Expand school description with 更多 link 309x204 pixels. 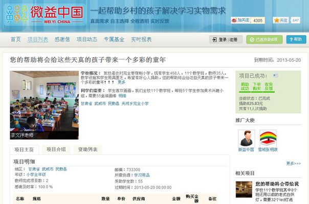coord(121,82)
